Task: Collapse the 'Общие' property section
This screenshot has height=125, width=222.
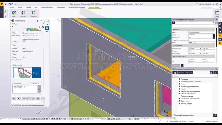Action: (173, 29)
